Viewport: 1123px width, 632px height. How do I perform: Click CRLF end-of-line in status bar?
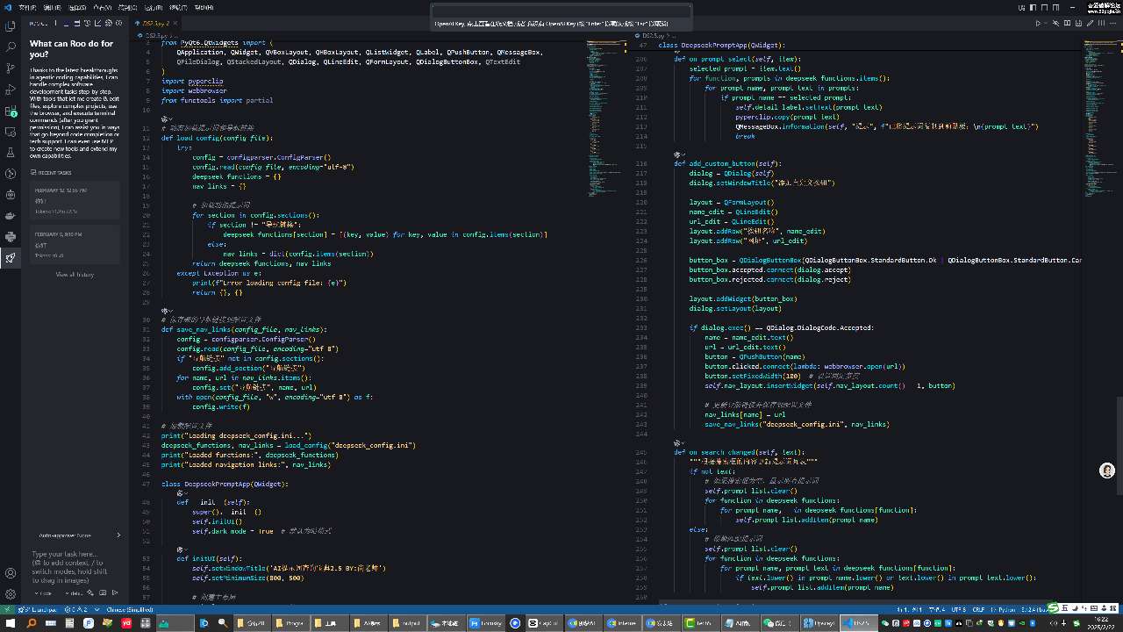point(978,609)
